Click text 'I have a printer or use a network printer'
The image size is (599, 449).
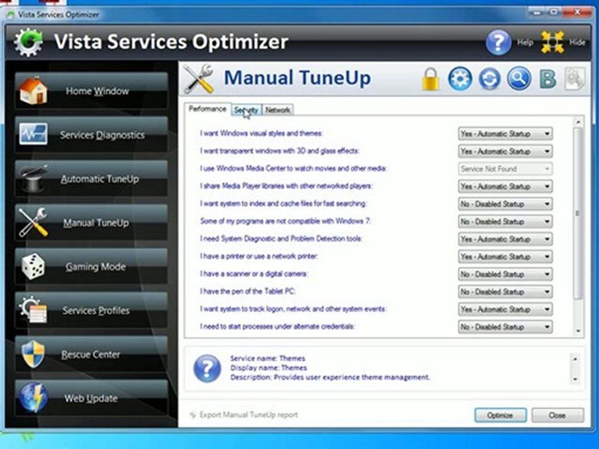[258, 256]
